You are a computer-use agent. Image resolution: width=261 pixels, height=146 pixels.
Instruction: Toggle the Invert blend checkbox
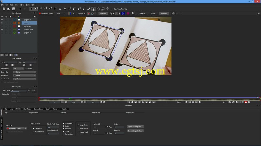(26, 69)
